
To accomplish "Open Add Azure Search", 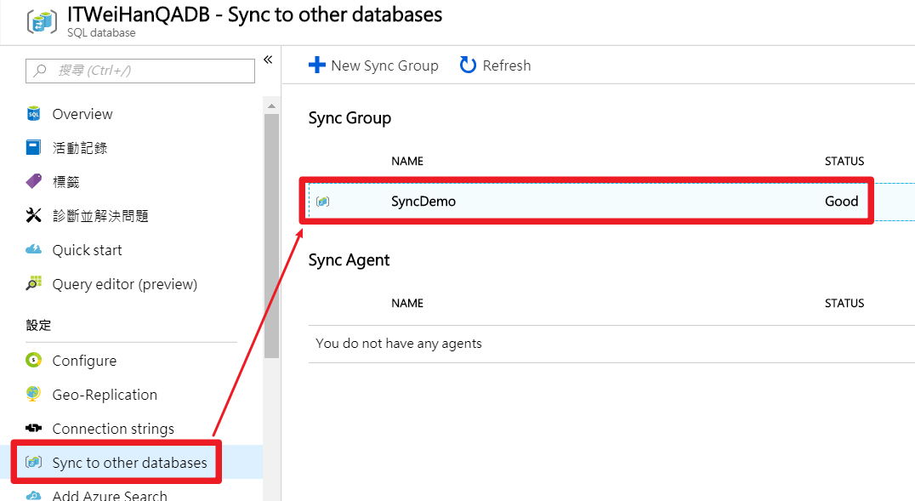I will [x=110, y=496].
